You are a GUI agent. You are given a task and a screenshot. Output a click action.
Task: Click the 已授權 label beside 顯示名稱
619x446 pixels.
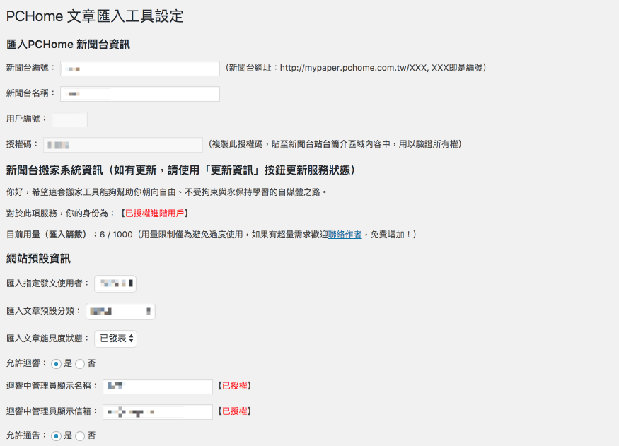click(234, 386)
